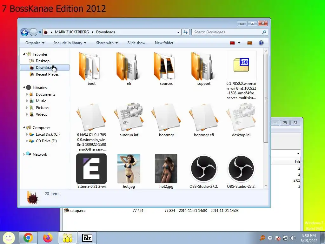This screenshot has width=325, height=244.
Task: Click the change view icon
Action: pyautogui.click(x=232, y=43)
